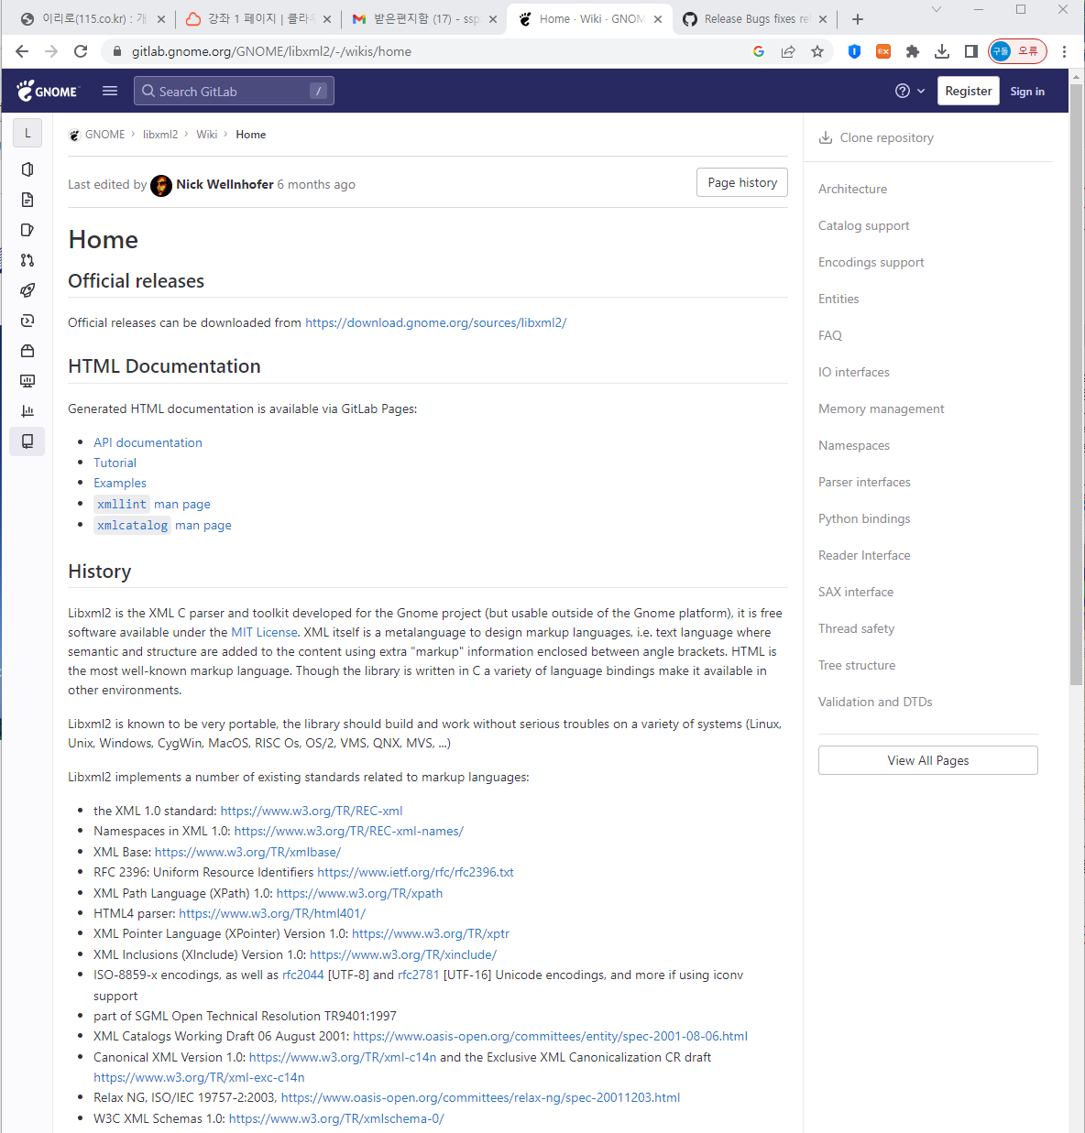Click the page vertical scrollbar
Viewport: 1085px width, 1133px height.
(1077, 385)
